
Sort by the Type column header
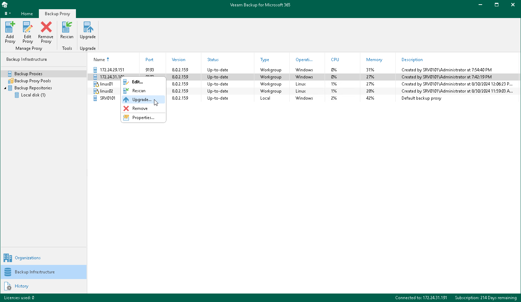point(265,60)
